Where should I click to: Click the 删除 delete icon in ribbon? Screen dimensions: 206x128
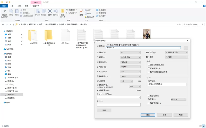[x=50, y=11]
